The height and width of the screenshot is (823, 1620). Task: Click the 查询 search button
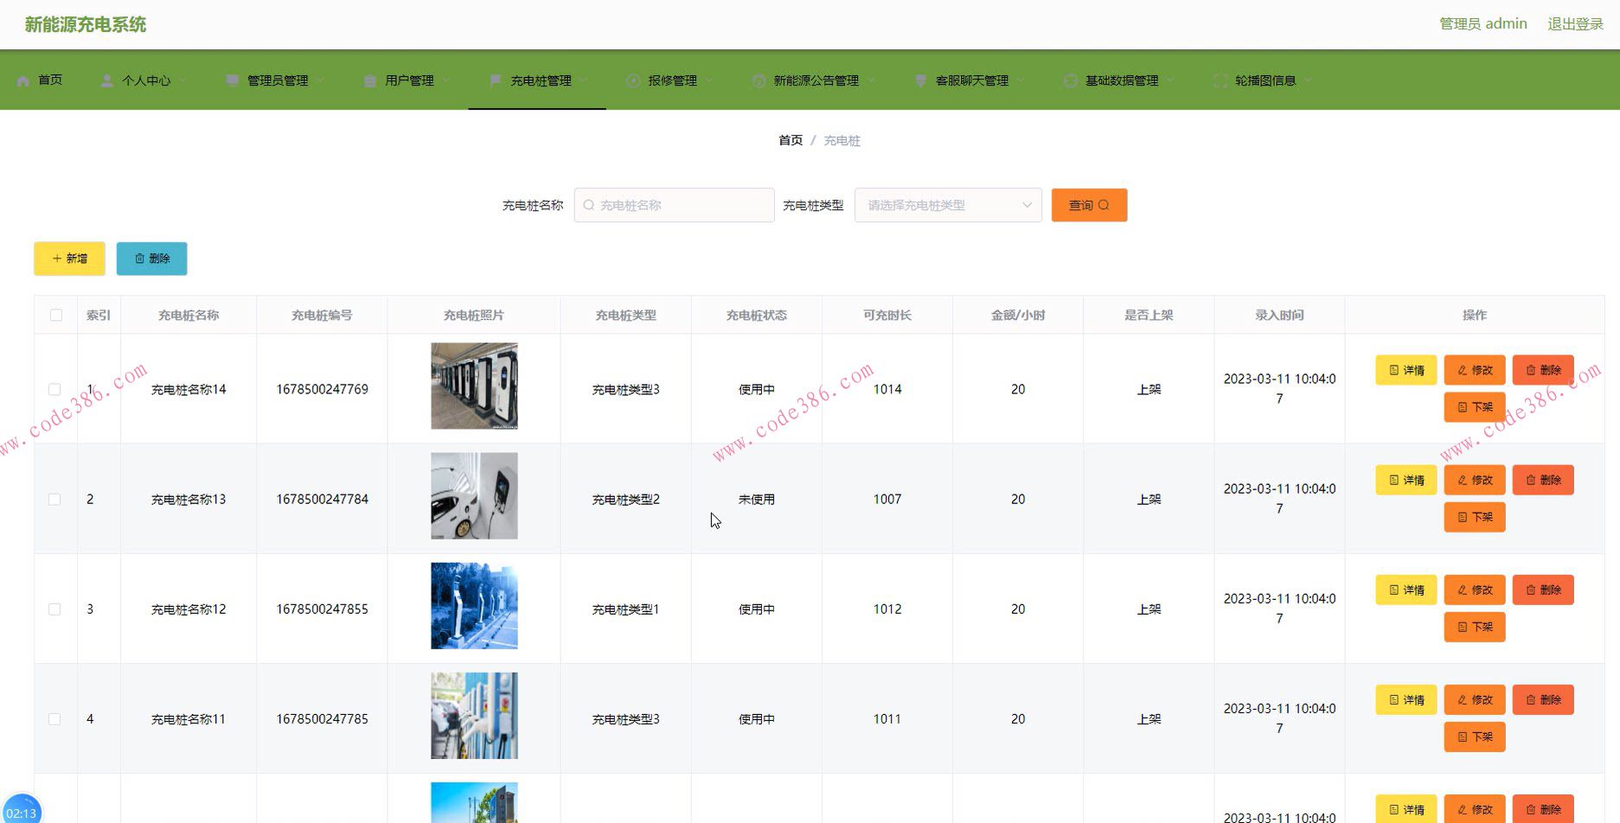(1088, 205)
